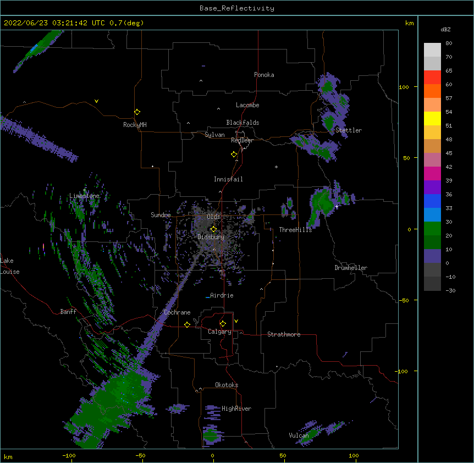Click the RockyMH label
474x463 pixels.
(135, 125)
